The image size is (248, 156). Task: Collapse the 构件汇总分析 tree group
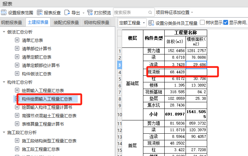[4, 82]
